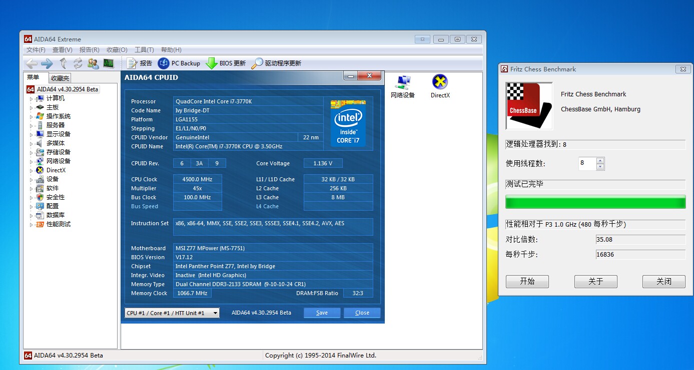Select 网络设备 icon in the right pane
This screenshot has width=694, height=370.
coord(403,86)
